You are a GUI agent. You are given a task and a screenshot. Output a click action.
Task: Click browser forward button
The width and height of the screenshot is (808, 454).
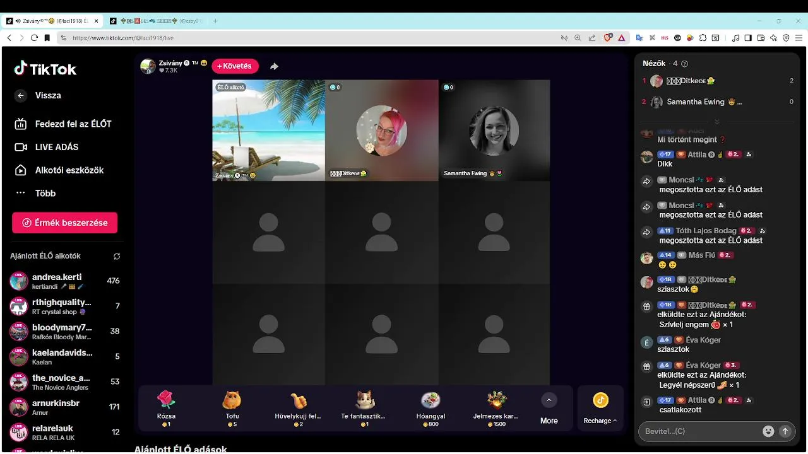[x=21, y=38]
